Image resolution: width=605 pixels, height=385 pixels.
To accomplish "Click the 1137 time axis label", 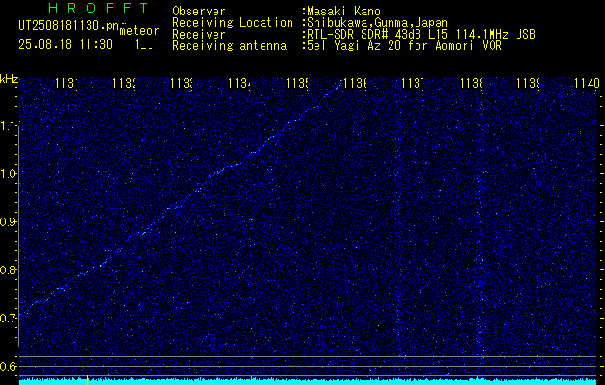I will (413, 83).
